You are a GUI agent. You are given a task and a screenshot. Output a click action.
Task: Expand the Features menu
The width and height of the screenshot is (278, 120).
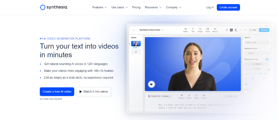click(x=99, y=7)
